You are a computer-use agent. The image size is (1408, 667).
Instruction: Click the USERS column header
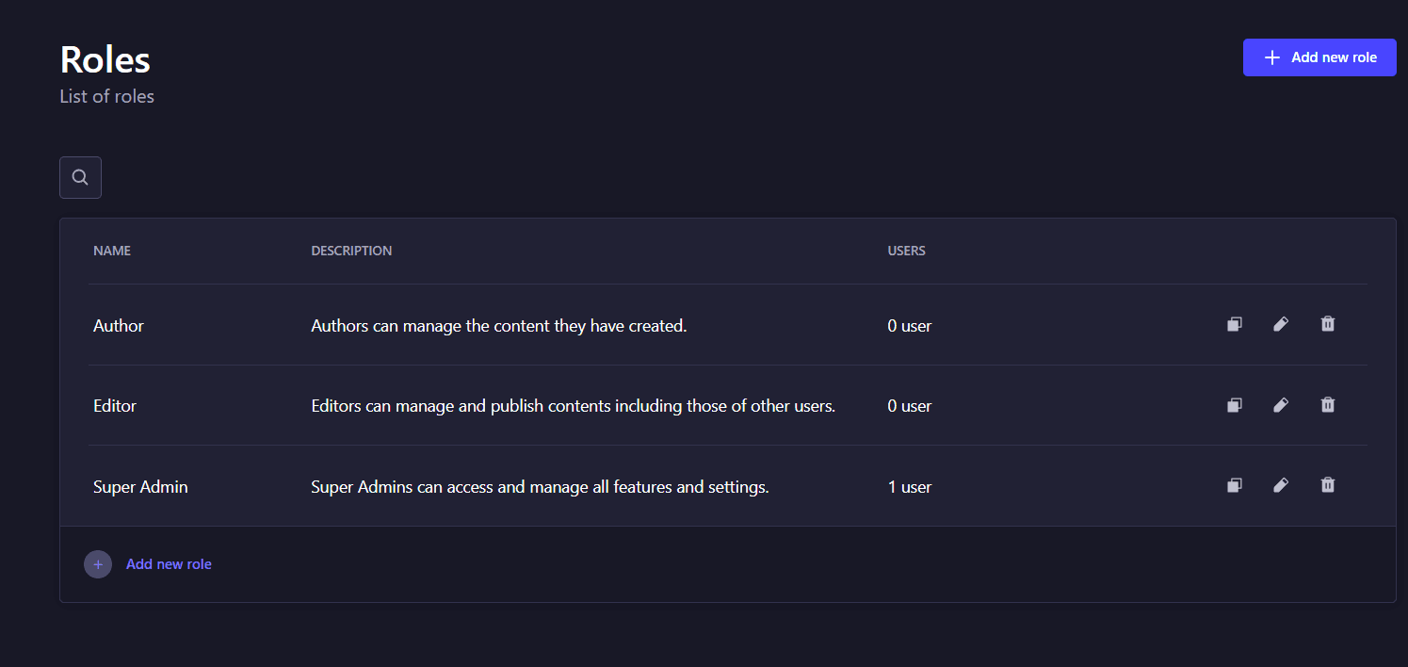pyautogui.click(x=906, y=252)
